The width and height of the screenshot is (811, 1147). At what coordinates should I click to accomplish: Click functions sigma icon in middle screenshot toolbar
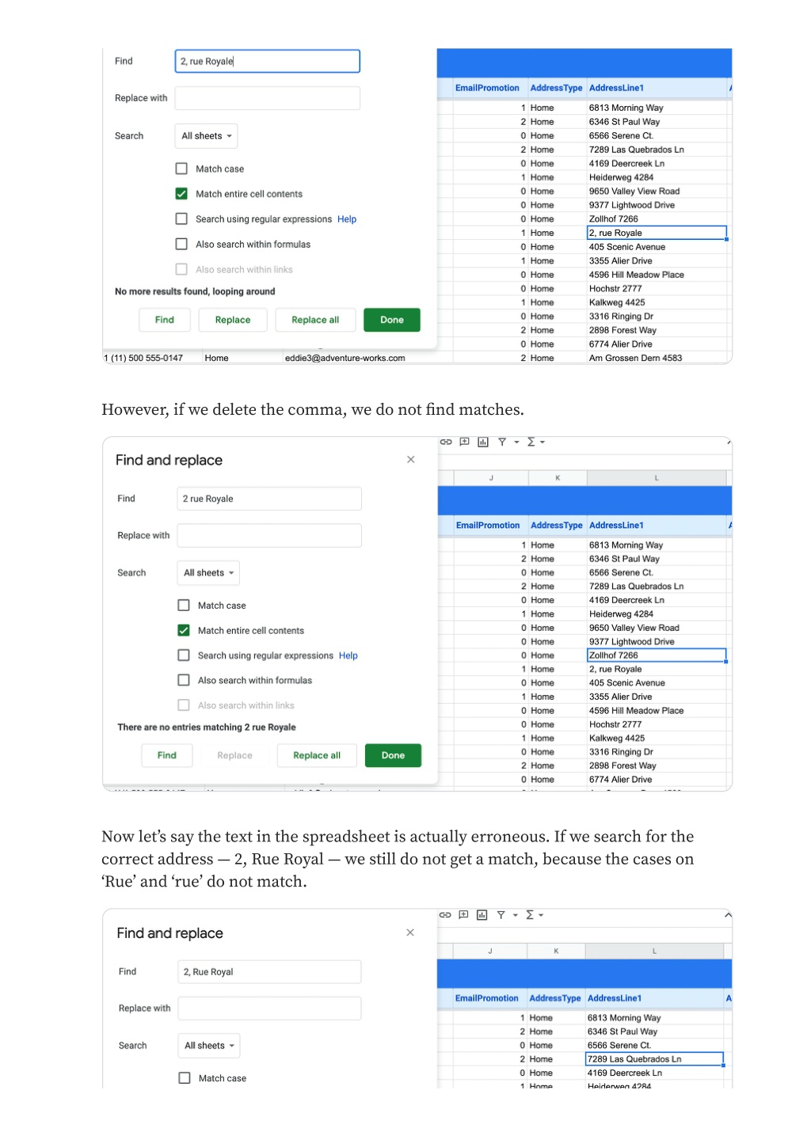(x=531, y=442)
